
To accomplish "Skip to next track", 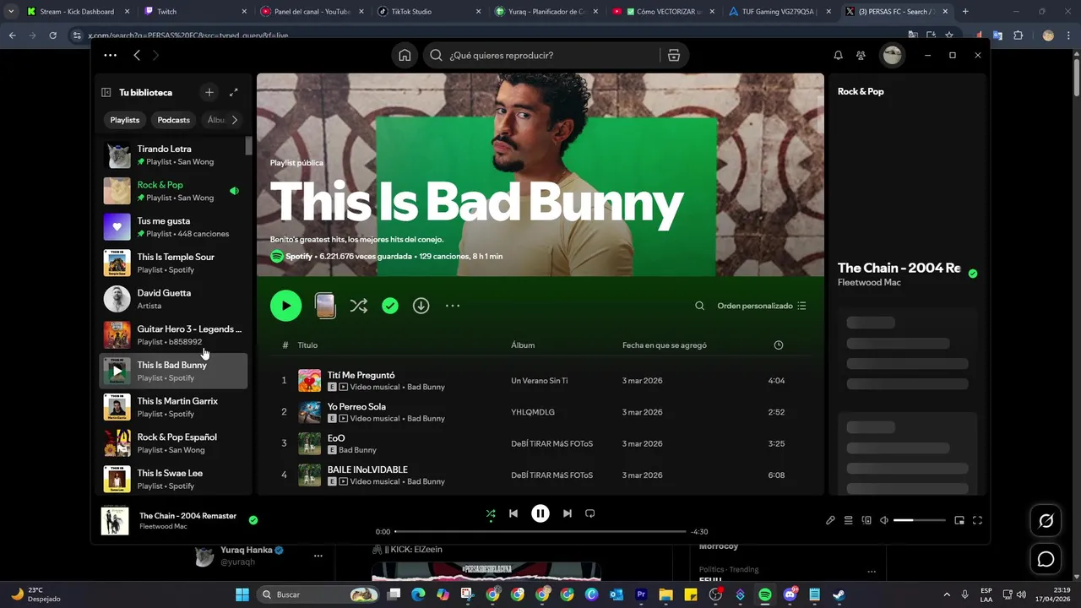I will coord(568,513).
